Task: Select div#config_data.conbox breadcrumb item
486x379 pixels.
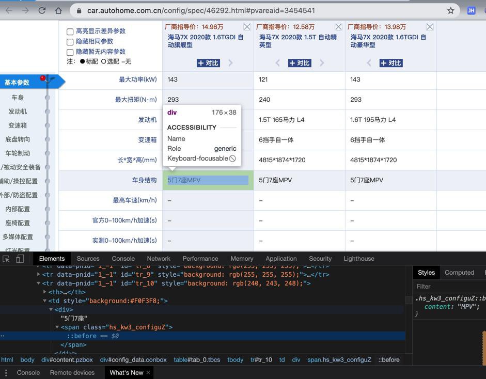Action: point(133,360)
